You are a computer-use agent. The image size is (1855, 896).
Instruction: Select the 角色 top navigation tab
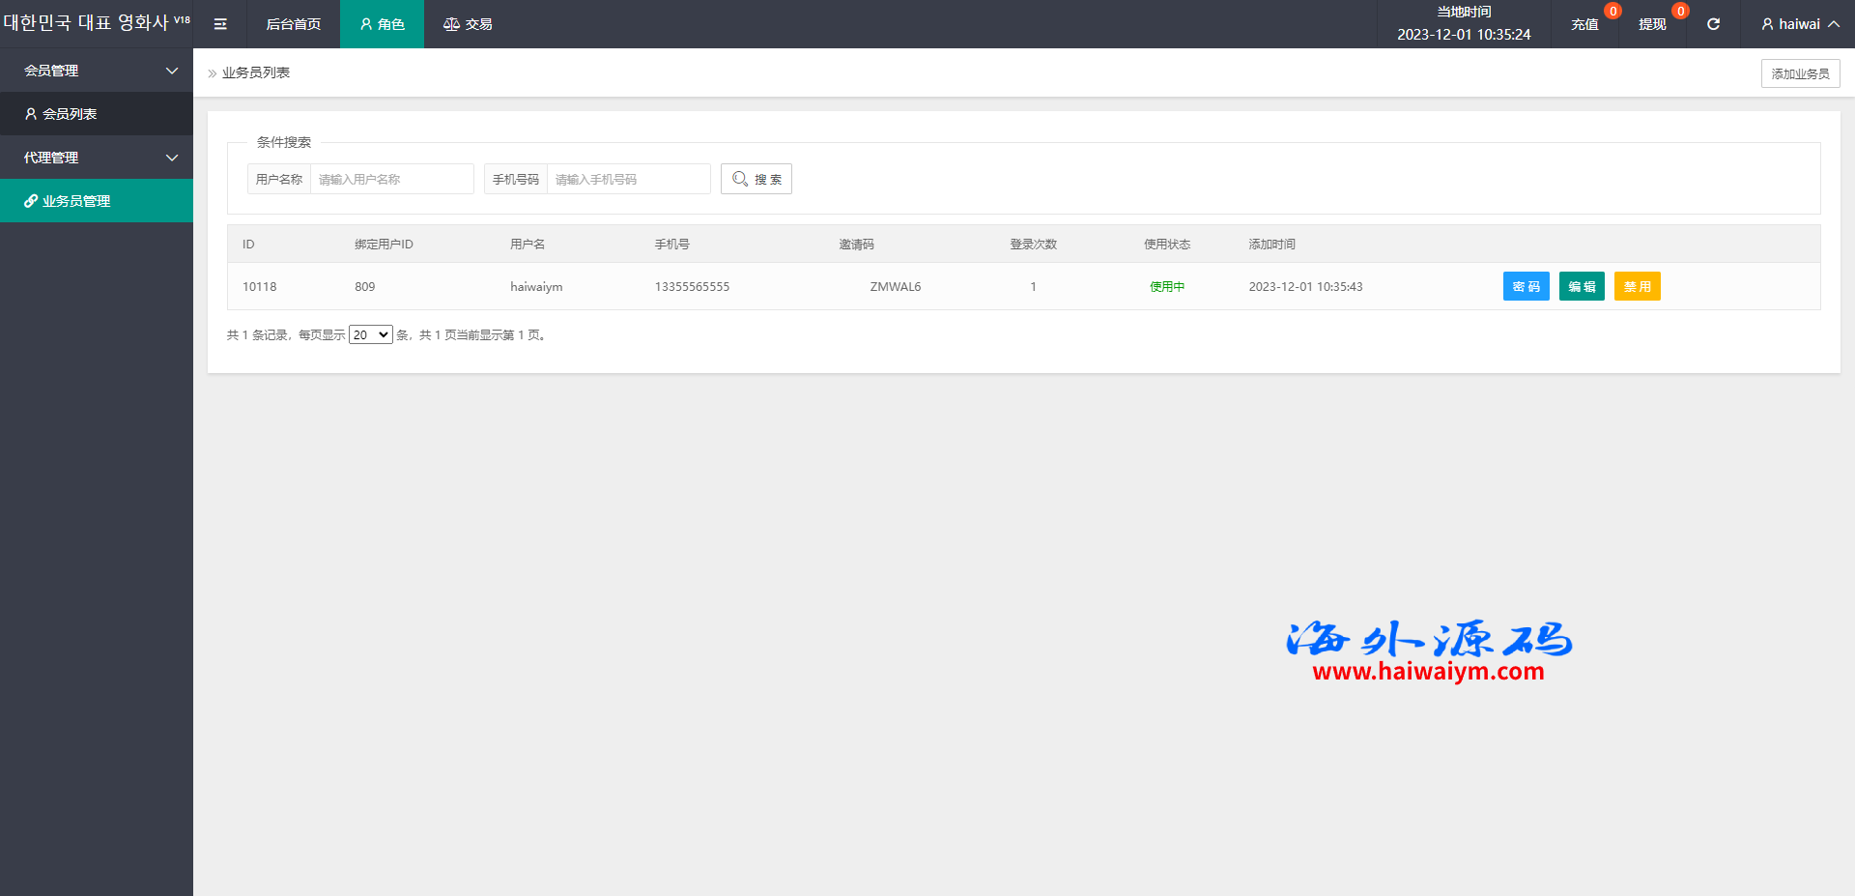(382, 24)
